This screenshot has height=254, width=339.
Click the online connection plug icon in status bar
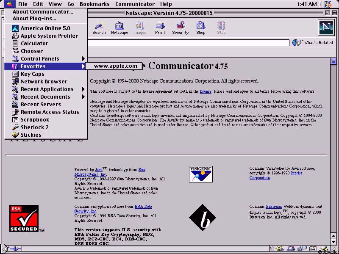coord(15,248)
